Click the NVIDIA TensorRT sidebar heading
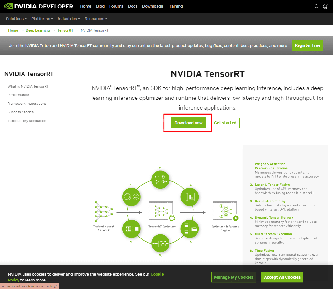The image size is (333, 289). [x=29, y=74]
